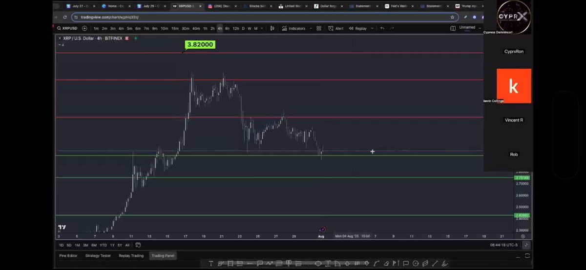Open the timeframe dropdown arrow
The width and height of the screenshot is (586, 270).
tap(262, 28)
